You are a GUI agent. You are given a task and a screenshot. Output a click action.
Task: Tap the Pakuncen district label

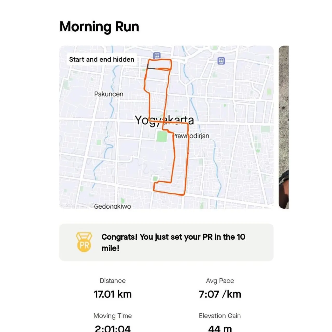pyautogui.click(x=109, y=94)
